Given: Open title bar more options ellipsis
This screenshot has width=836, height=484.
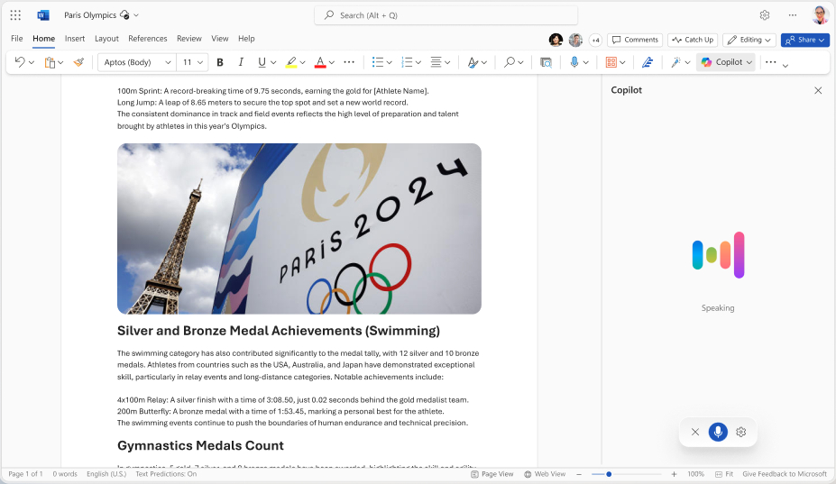Looking at the screenshot, I should point(793,15).
